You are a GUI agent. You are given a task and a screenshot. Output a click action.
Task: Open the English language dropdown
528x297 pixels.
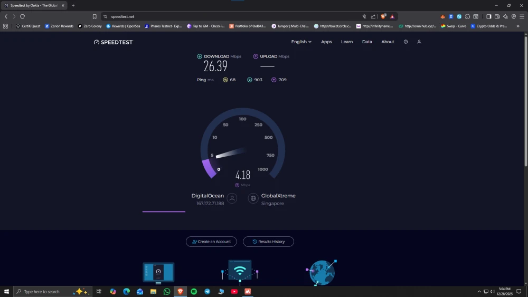[301, 42]
